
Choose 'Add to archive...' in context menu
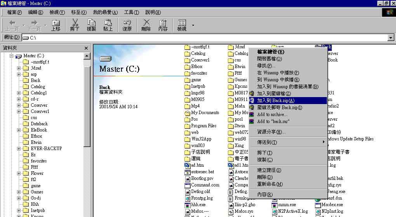(x=272, y=114)
